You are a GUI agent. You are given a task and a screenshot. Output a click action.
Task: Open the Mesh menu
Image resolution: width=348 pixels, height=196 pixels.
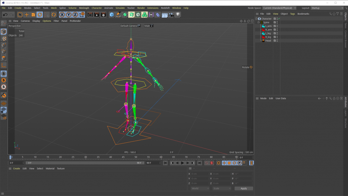[54, 8]
